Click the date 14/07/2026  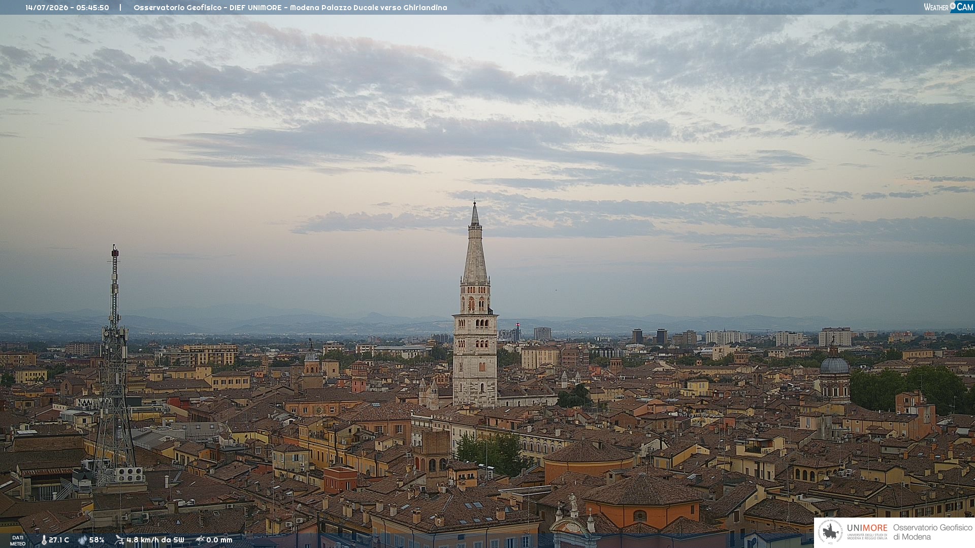(47, 8)
